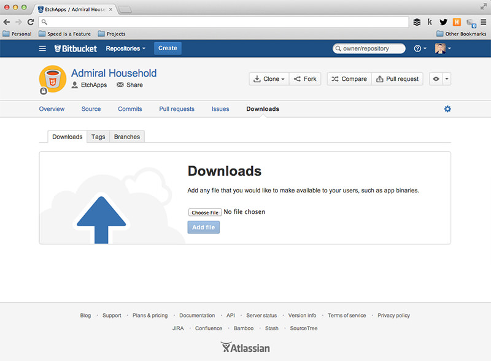The image size is (491, 361).
Task: Go to the Source tab
Action: [x=91, y=109]
